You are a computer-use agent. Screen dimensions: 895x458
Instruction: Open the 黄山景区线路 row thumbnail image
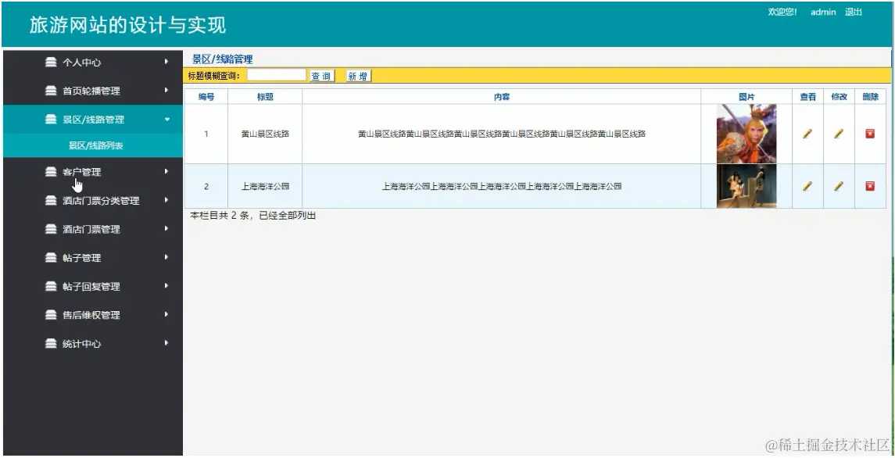pos(746,134)
